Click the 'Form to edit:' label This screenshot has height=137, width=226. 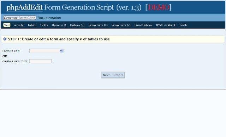point(11,51)
